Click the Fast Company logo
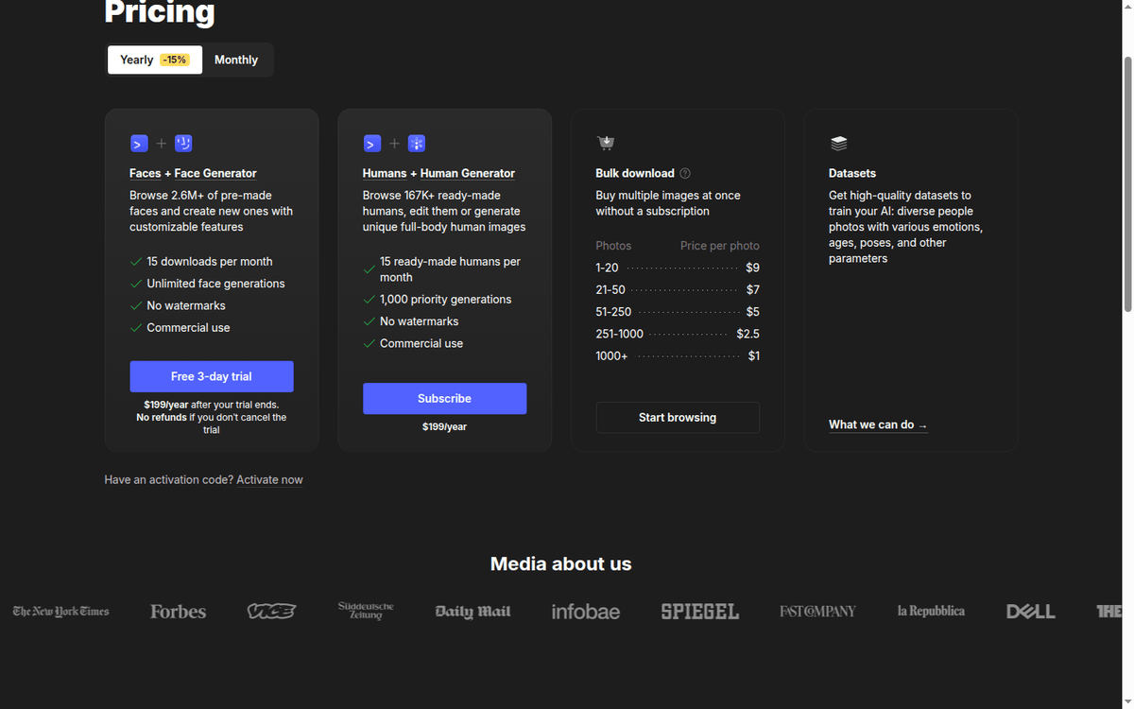Viewport: 1134px width, 709px height. (817, 612)
